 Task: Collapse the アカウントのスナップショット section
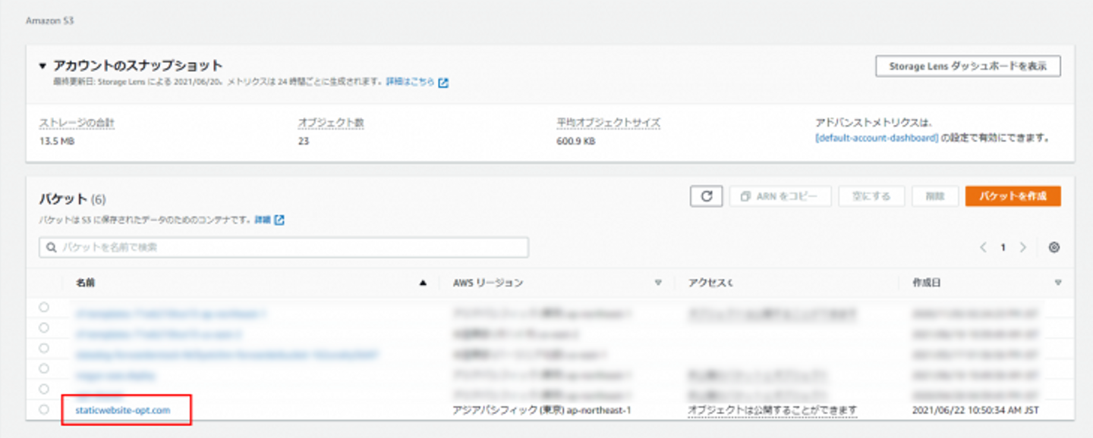[x=43, y=66]
